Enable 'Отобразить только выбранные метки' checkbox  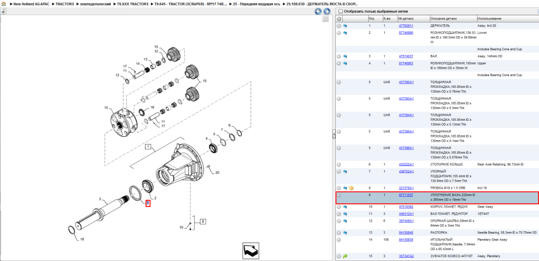tap(340, 11)
